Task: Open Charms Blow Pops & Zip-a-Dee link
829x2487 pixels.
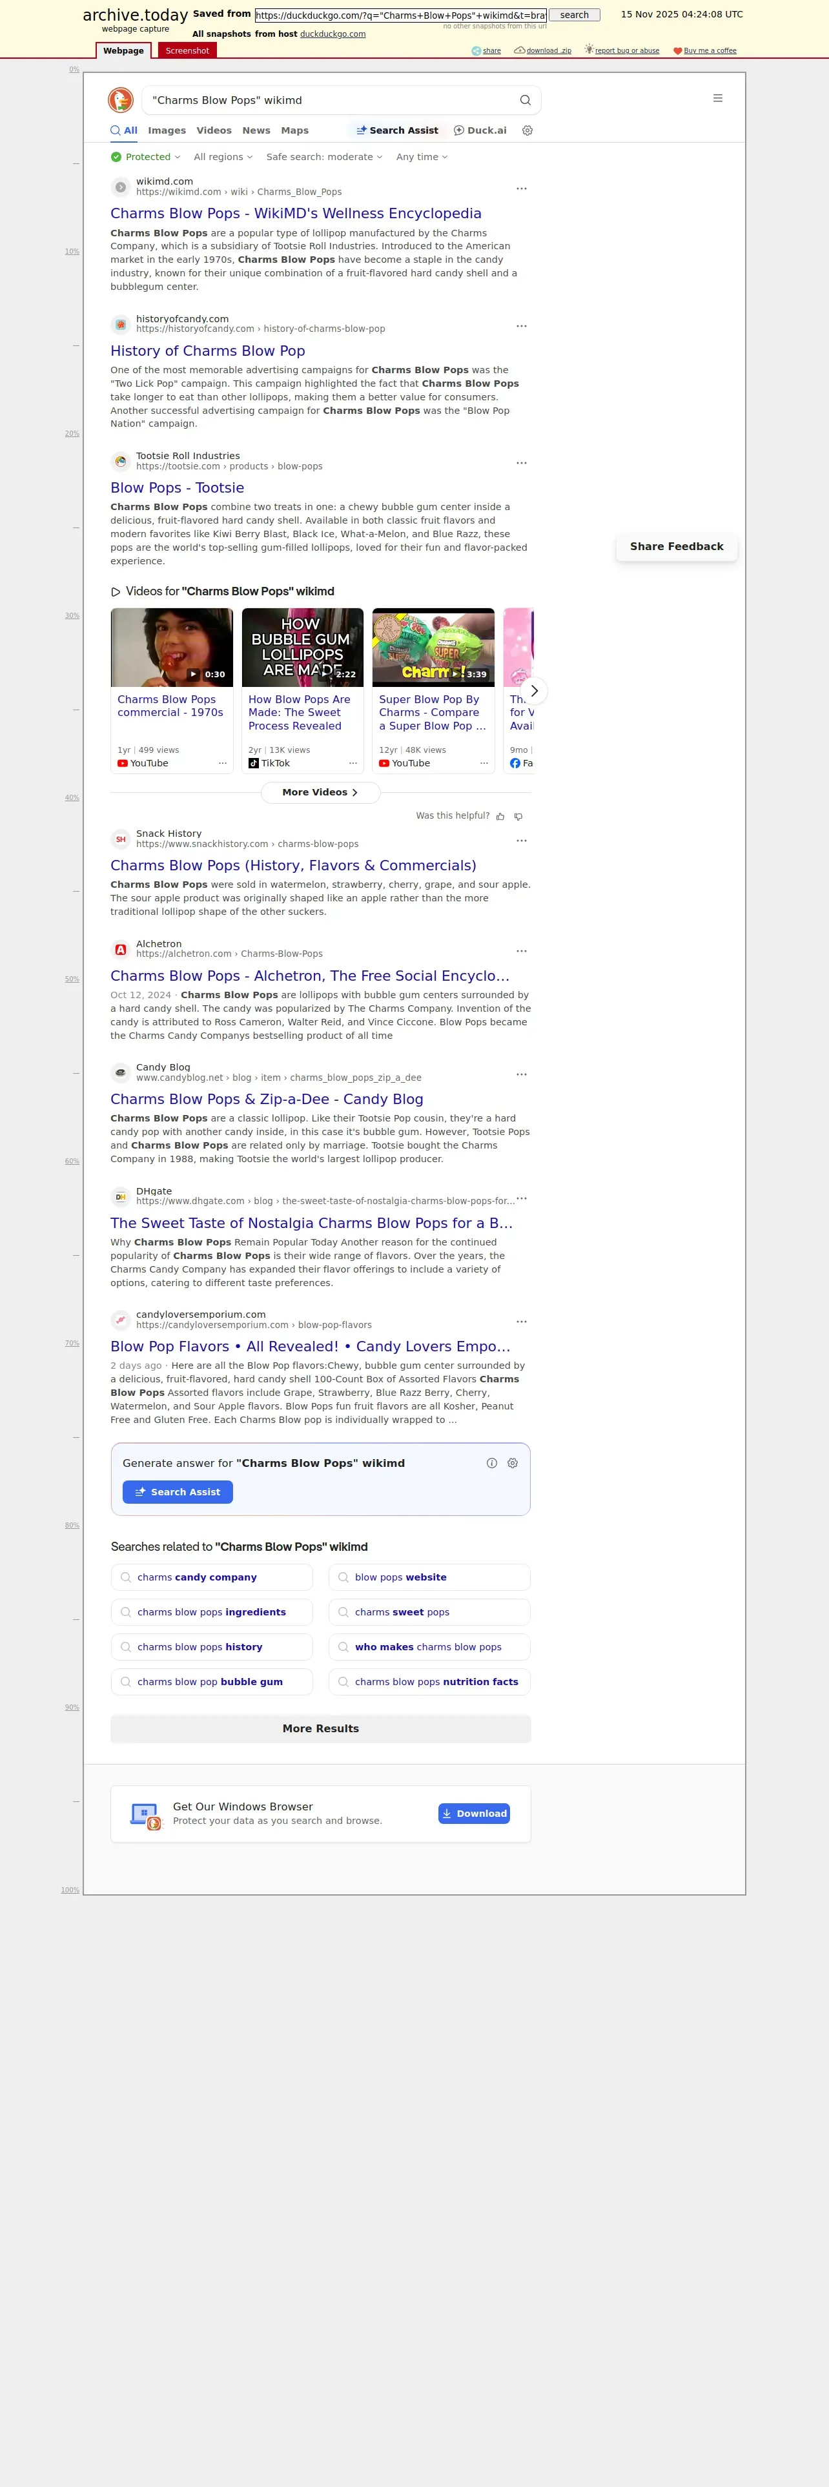Action: click(x=267, y=1100)
